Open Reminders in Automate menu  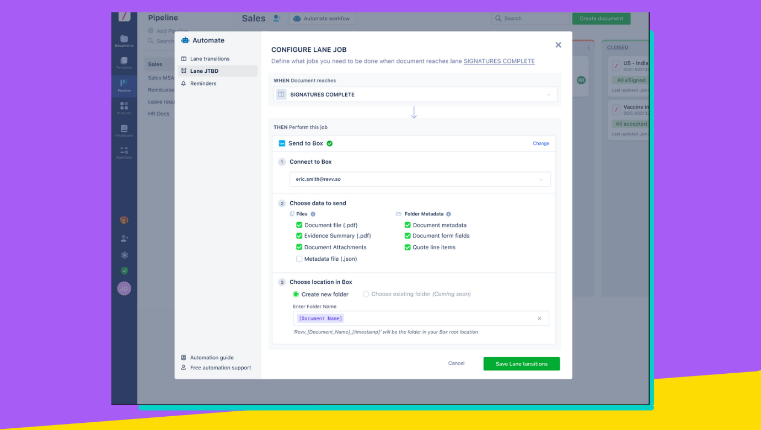pos(203,83)
